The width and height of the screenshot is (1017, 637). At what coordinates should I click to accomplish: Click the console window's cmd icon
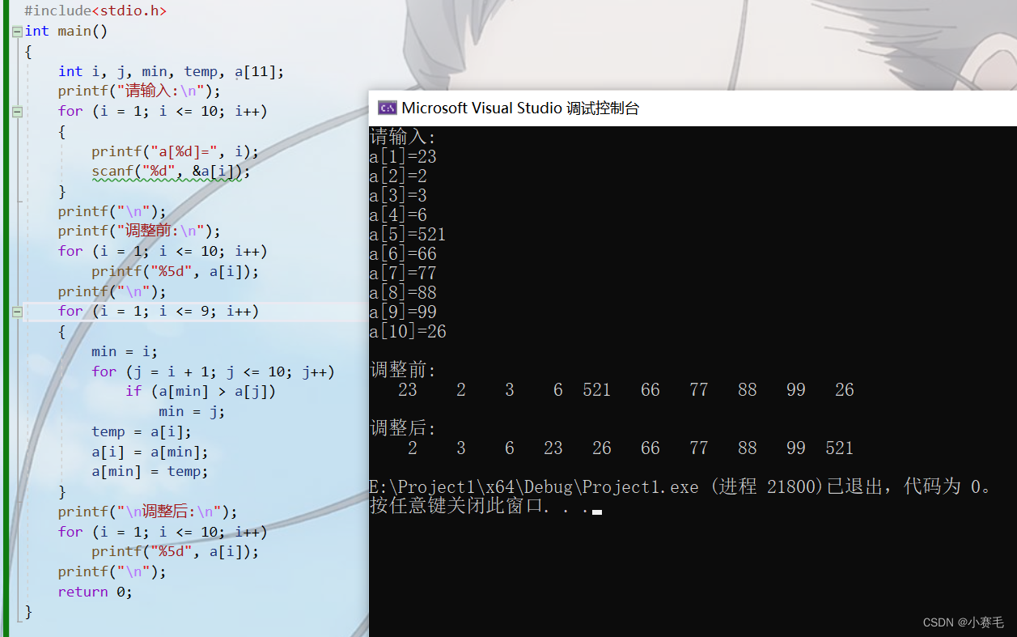[x=388, y=108]
